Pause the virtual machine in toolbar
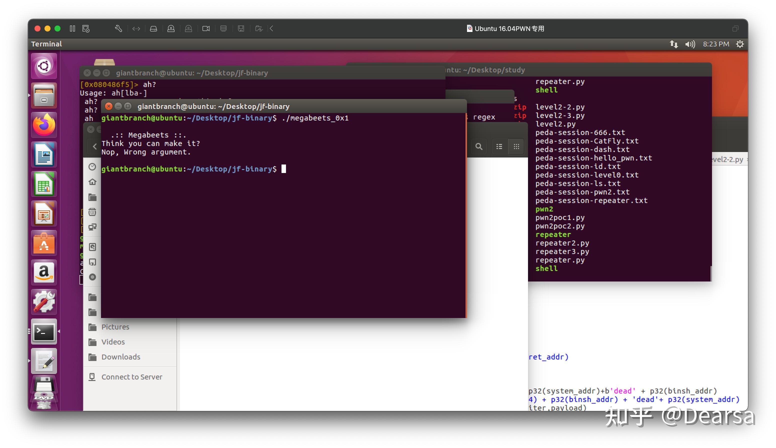The image size is (776, 448). 72,28
